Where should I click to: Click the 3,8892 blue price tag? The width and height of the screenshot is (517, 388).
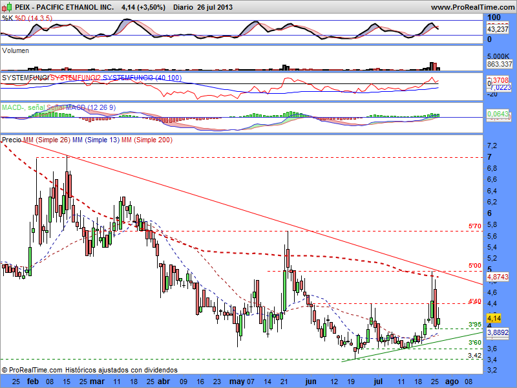[498, 332]
